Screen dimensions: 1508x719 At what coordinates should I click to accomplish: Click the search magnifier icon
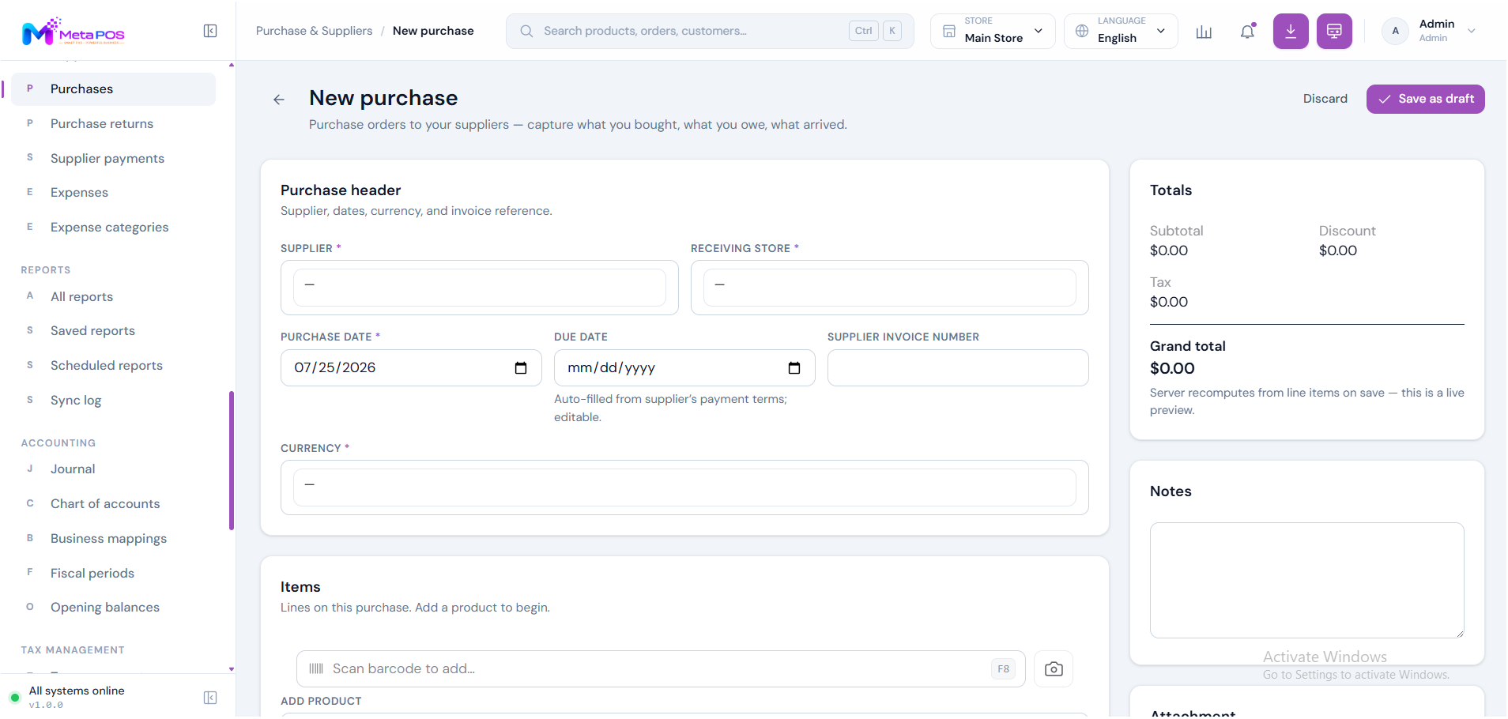(x=526, y=31)
